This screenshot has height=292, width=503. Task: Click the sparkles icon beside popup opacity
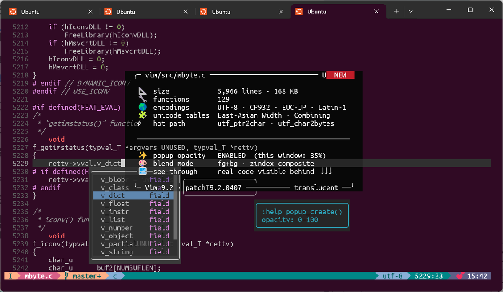point(143,155)
